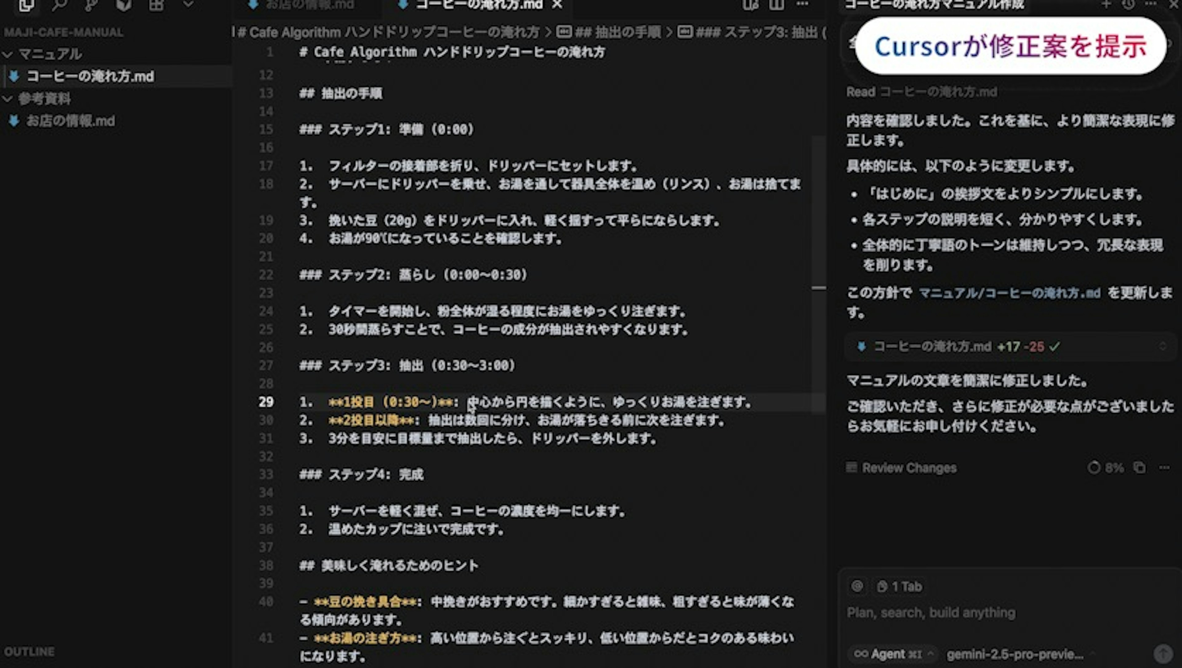
Task: Open the gemini-2.5-pro model selector
Action: [1015, 654]
